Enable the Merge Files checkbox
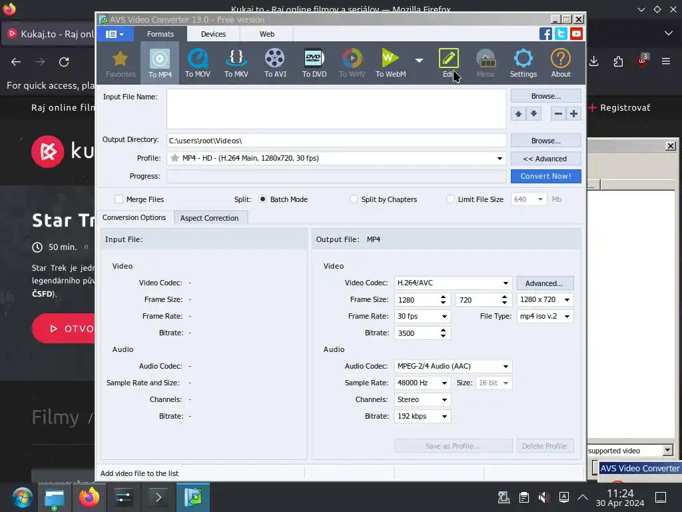The height and width of the screenshot is (512, 682). (x=119, y=199)
